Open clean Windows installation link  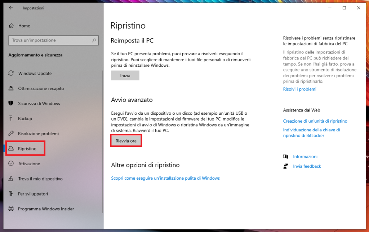165,178
